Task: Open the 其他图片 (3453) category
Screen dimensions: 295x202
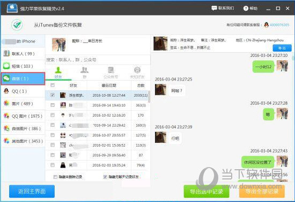Action: (23, 141)
